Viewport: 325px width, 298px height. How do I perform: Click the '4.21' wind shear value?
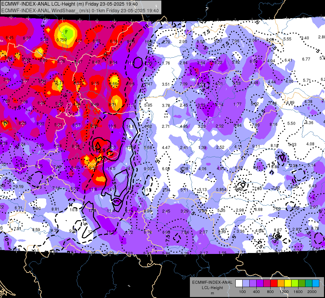pos(79,41)
